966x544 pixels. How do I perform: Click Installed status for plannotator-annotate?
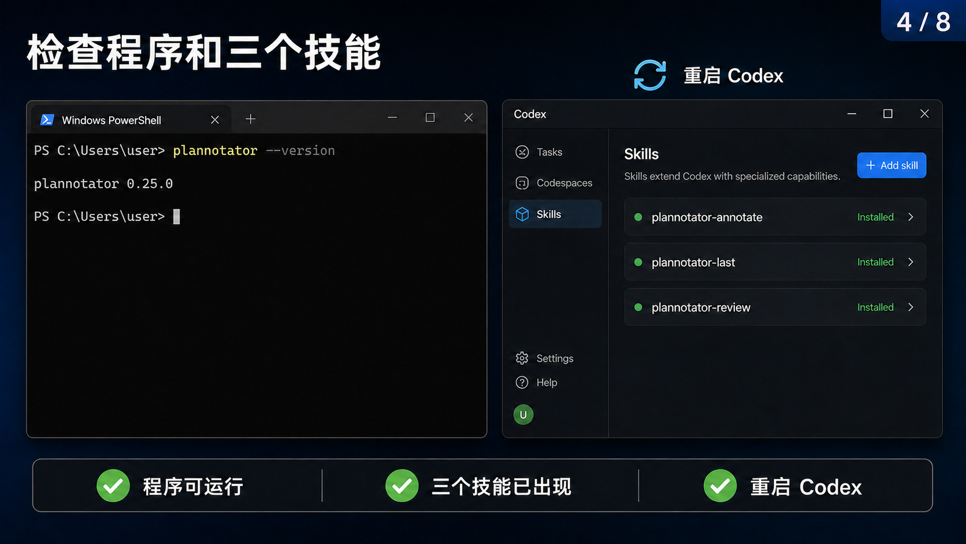click(875, 217)
